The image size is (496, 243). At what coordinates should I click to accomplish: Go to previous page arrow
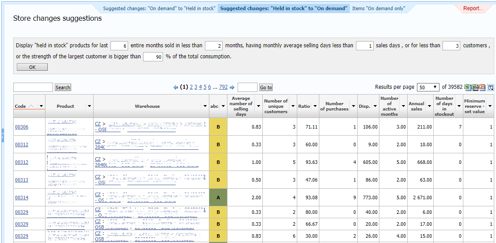(176, 87)
